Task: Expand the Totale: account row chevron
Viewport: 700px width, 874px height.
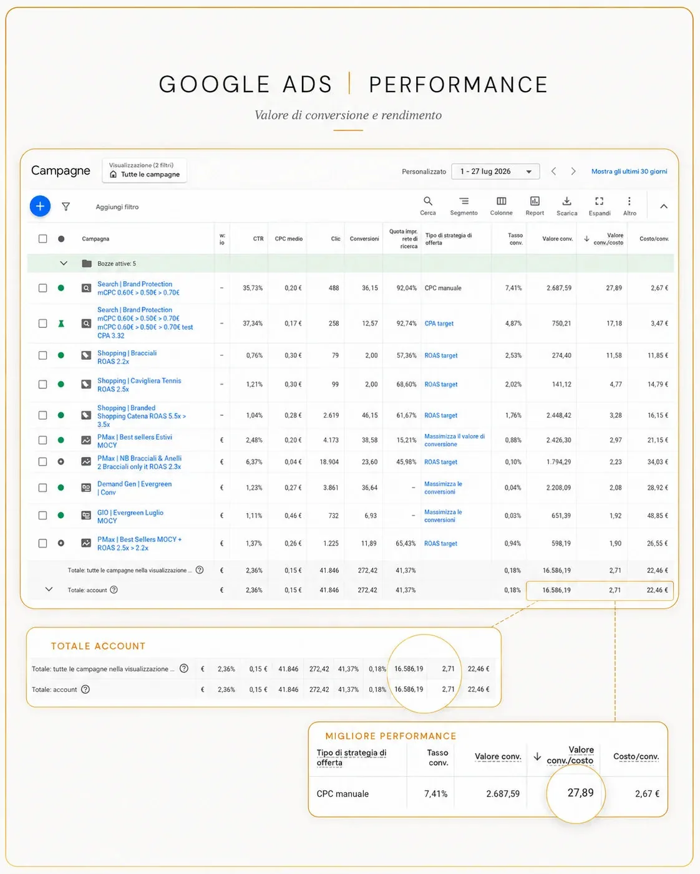Action: pyautogui.click(x=49, y=589)
